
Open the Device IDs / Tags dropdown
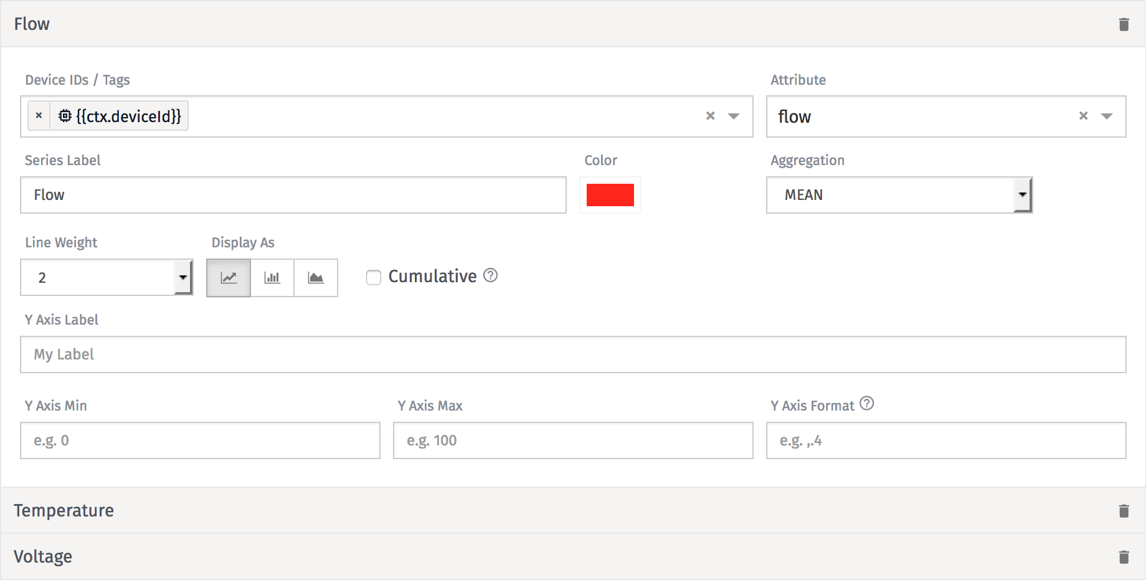click(x=734, y=116)
